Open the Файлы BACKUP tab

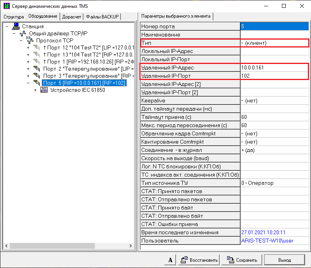click(102, 16)
